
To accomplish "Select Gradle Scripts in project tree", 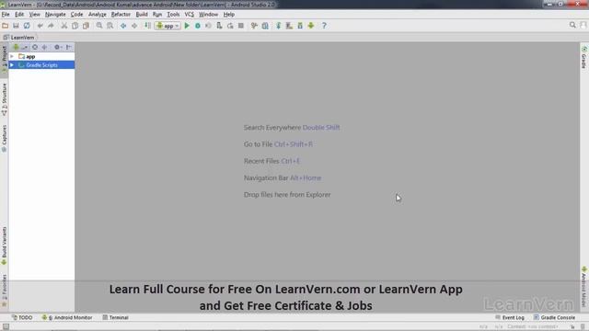I will tap(41, 65).
